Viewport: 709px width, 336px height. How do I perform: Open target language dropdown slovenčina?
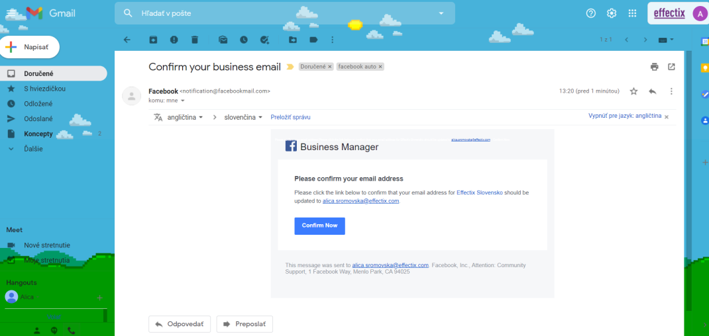click(x=243, y=118)
